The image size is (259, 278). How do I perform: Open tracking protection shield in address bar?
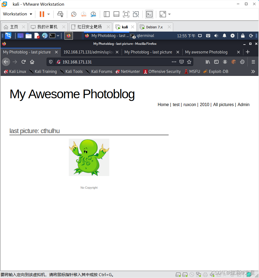51,62
